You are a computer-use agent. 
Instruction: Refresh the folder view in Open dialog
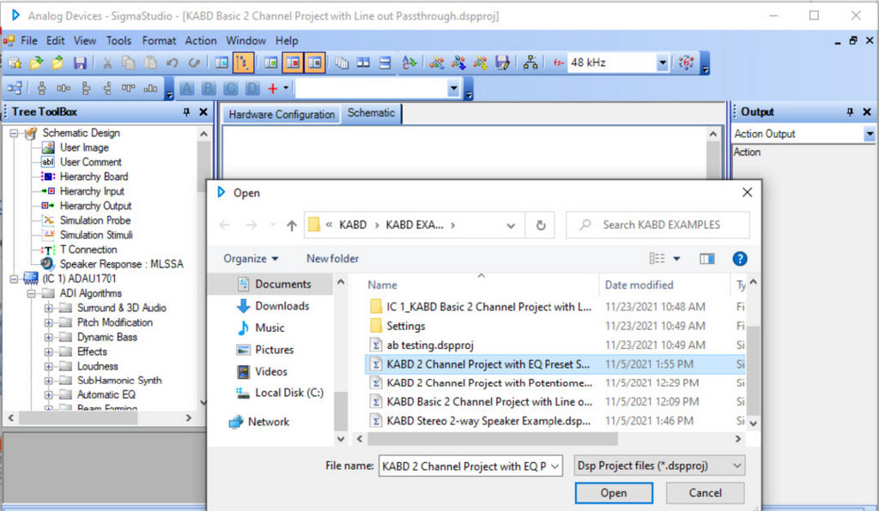pos(541,225)
